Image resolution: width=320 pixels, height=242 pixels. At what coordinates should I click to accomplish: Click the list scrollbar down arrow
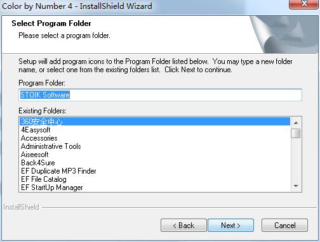tap(296, 186)
